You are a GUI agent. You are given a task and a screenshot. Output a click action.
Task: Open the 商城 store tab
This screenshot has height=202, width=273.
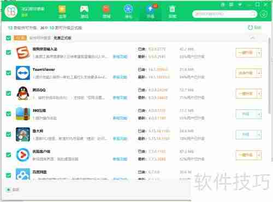[x=106, y=11]
